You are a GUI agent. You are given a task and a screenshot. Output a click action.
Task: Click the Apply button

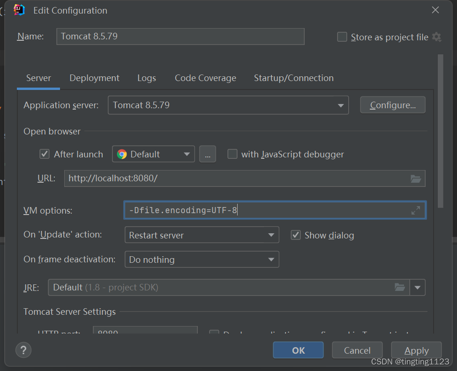tap(416, 350)
